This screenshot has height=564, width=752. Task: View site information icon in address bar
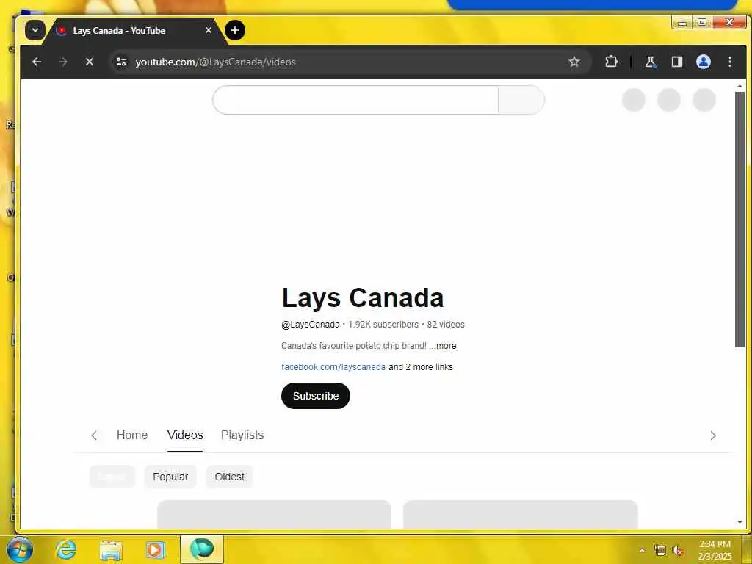[121, 62]
